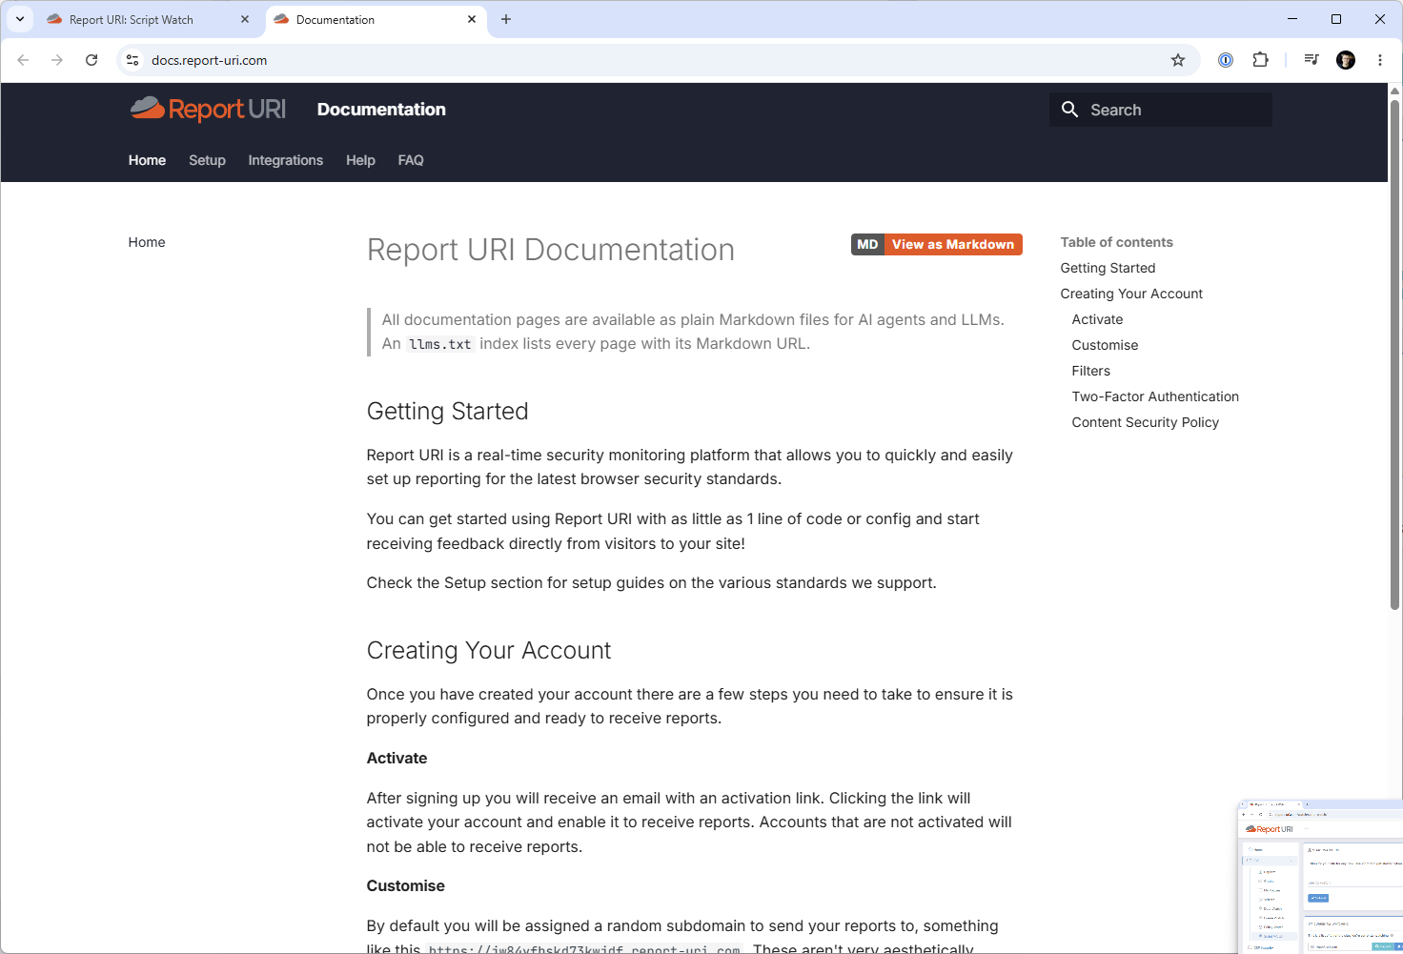Open Chrome three-dot menu
This screenshot has height=954, width=1403.
tap(1380, 60)
